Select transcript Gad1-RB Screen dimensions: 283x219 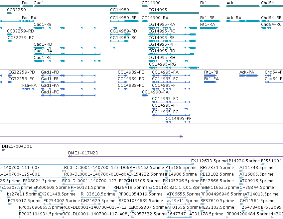43,25
